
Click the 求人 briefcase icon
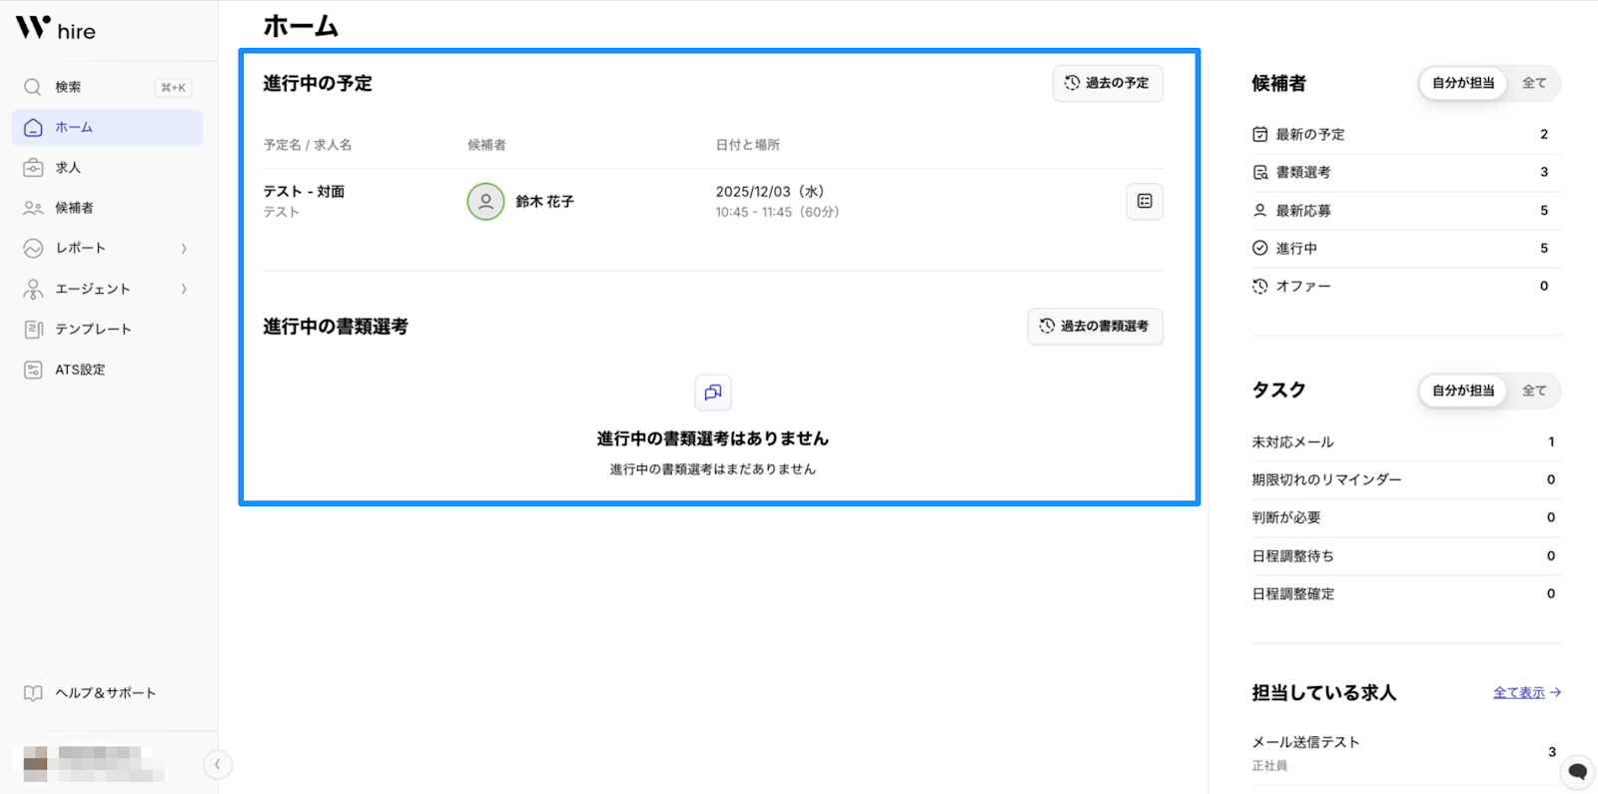pyautogui.click(x=33, y=168)
